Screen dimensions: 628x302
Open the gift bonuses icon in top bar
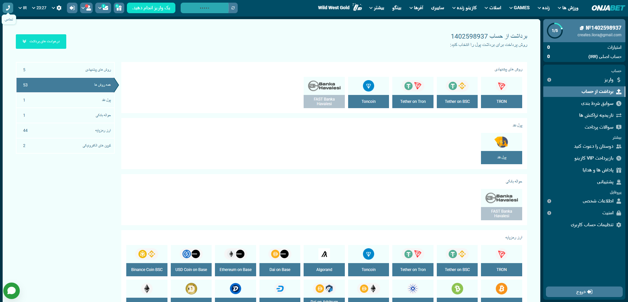pyautogui.click(x=119, y=8)
